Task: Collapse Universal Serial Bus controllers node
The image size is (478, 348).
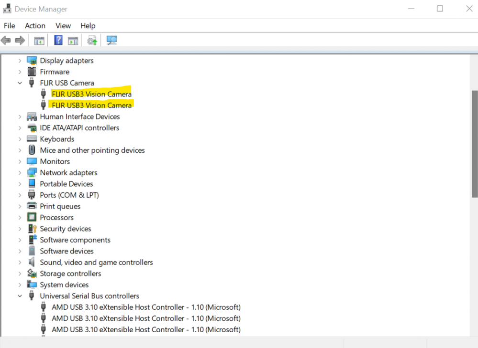Action: (x=20, y=296)
